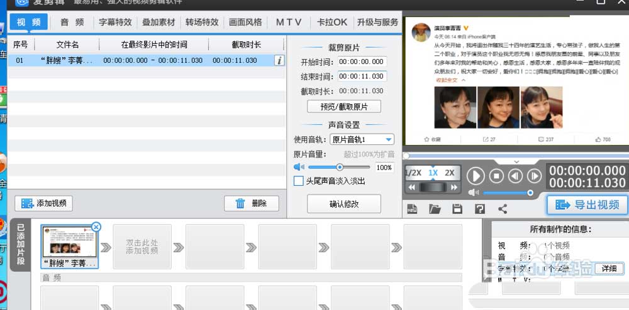Click the 在最终影片中的时间 column header

154,45
